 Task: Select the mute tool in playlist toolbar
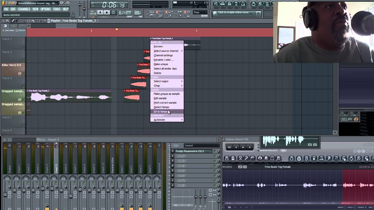[x=25, y=21]
